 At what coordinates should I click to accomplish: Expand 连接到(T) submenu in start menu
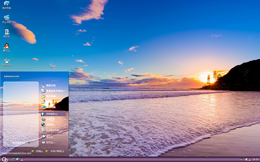[53, 124]
